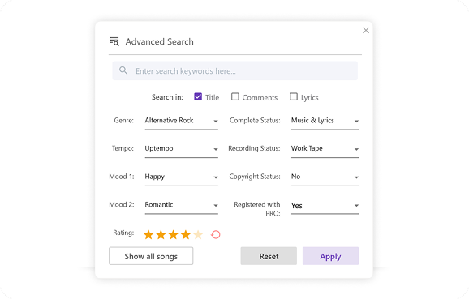Click the 'Genre:' label
Image resolution: width=469 pixels, height=299 pixels.
pyautogui.click(x=124, y=121)
